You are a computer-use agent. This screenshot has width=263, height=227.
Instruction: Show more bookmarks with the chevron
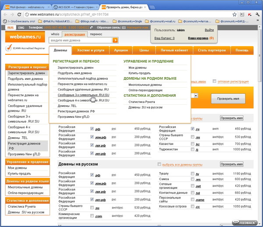tap(258, 21)
